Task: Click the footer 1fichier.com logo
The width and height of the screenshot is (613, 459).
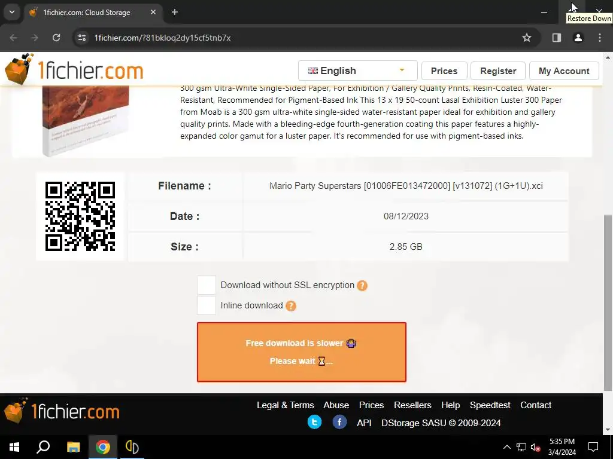Action: click(x=62, y=411)
